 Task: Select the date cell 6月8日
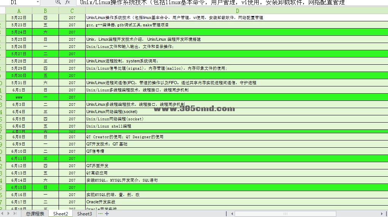(19, 137)
